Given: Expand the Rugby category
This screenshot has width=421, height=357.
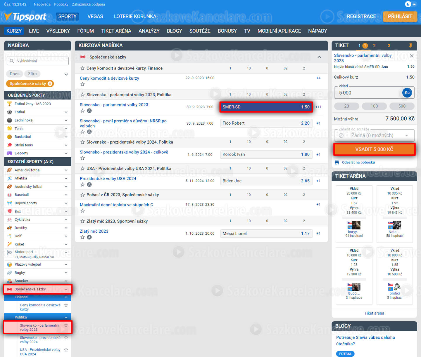Looking at the screenshot, I should 66,273.
